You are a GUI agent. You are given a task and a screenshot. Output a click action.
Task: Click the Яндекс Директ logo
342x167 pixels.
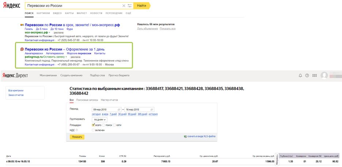pos(15,75)
